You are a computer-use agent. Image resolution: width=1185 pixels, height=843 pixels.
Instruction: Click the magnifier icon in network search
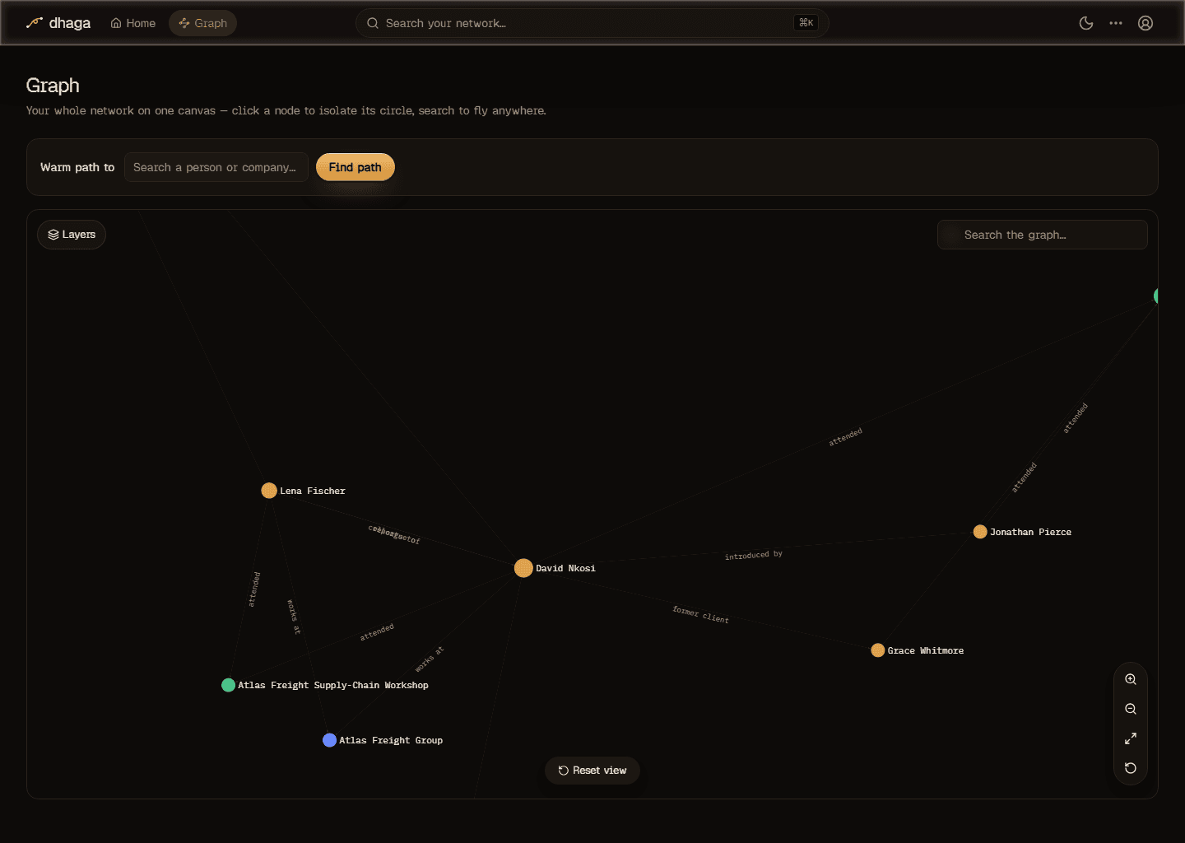pyautogui.click(x=373, y=23)
